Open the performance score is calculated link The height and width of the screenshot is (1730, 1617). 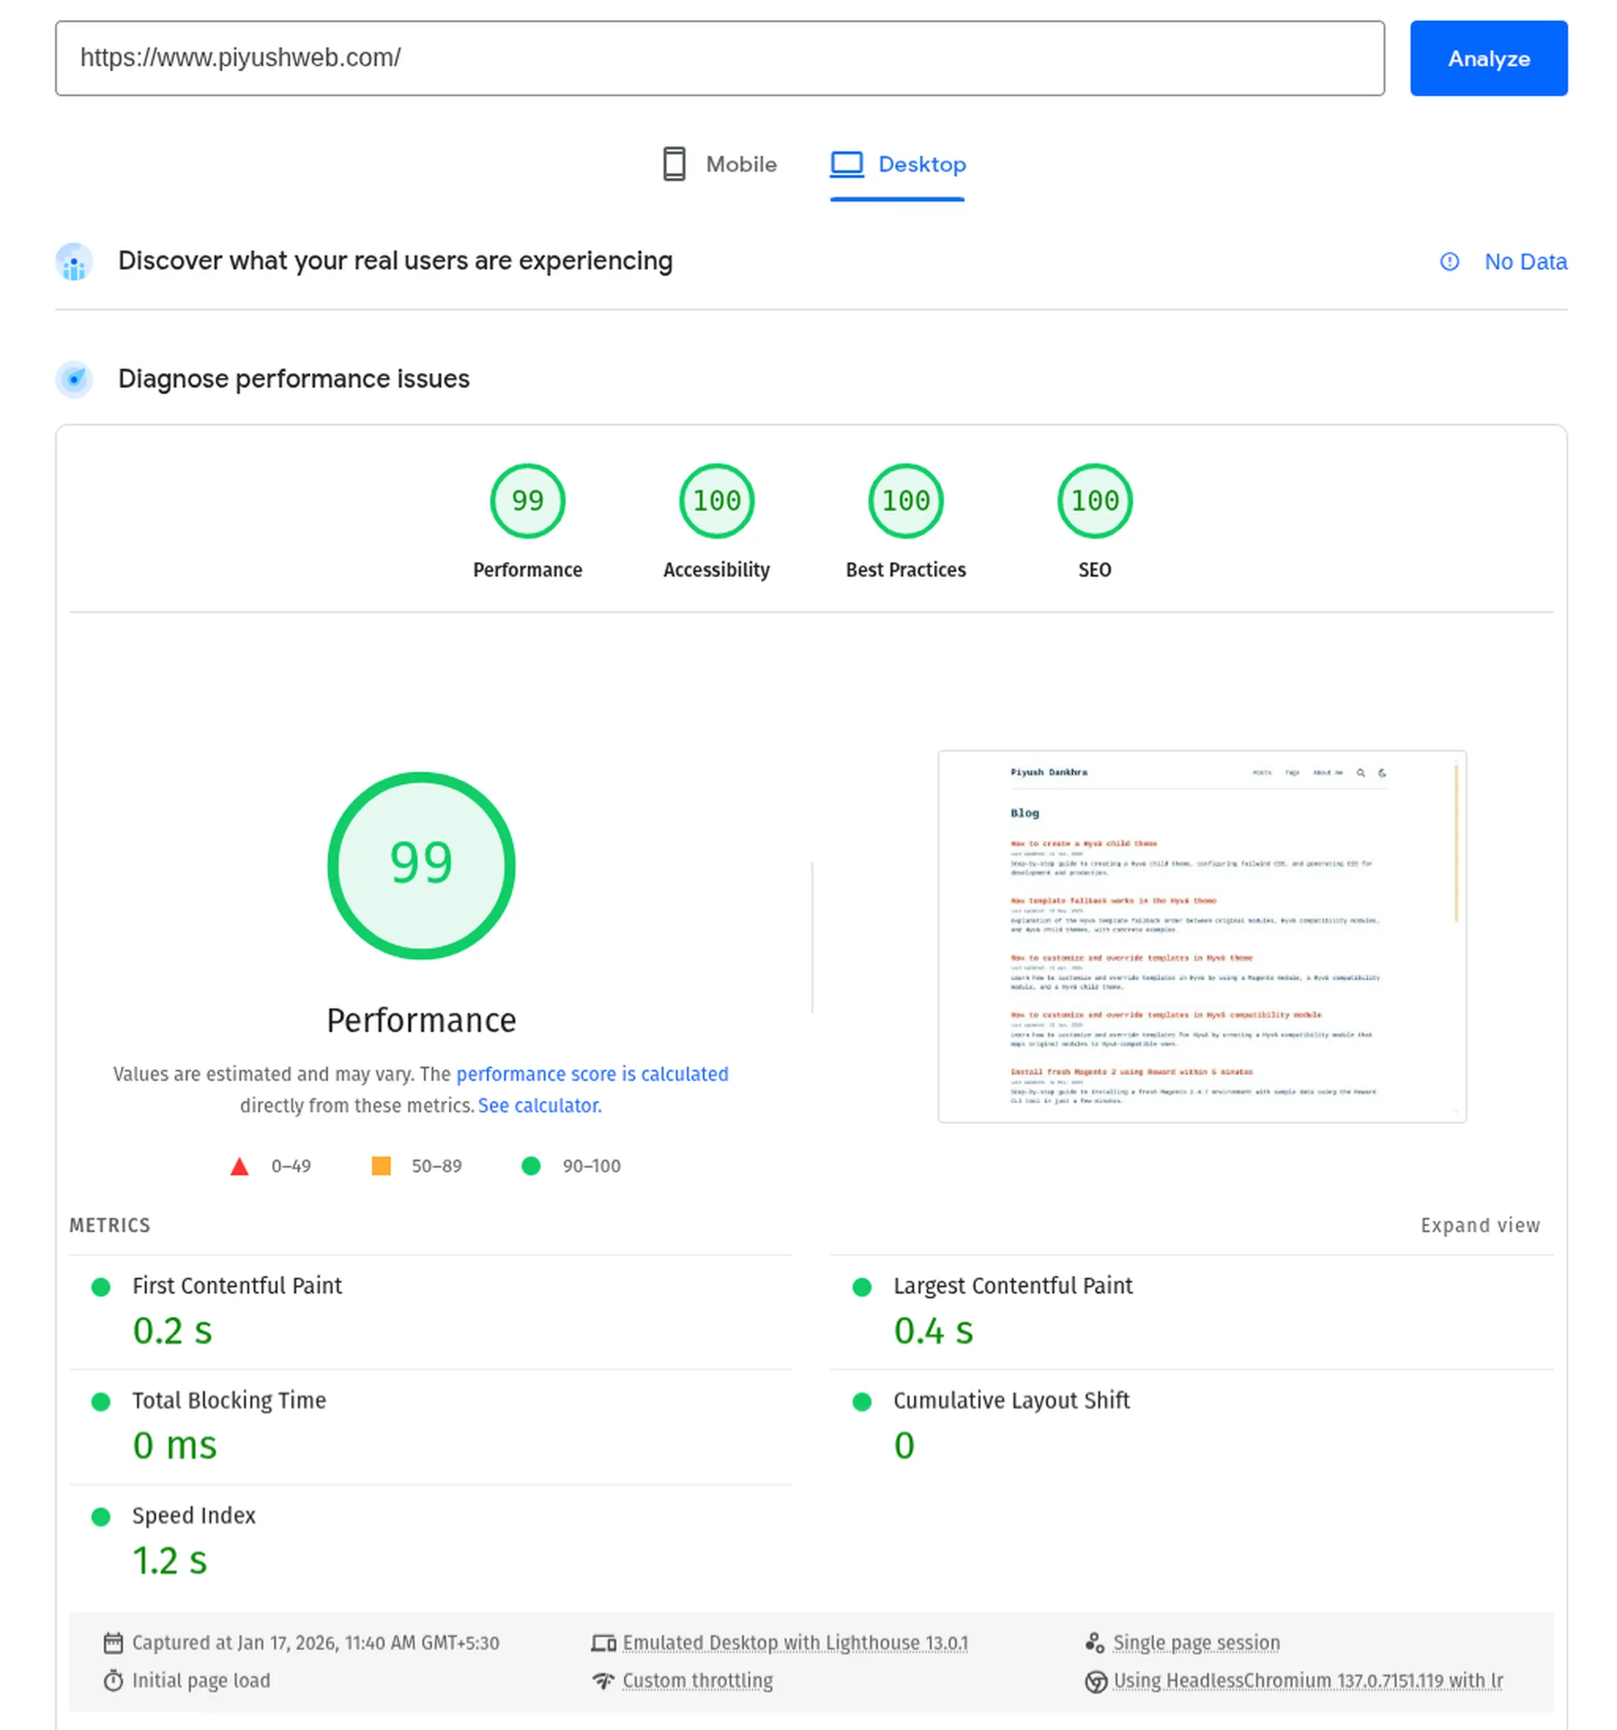pyautogui.click(x=593, y=1074)
